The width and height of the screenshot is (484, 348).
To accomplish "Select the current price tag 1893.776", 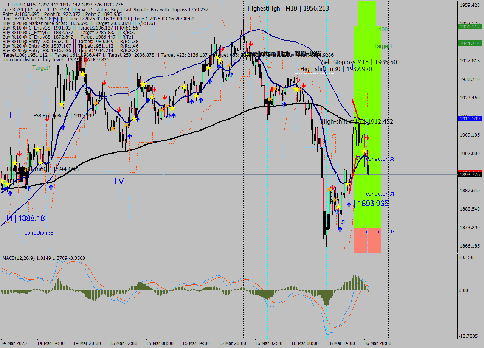I will 469,174.
